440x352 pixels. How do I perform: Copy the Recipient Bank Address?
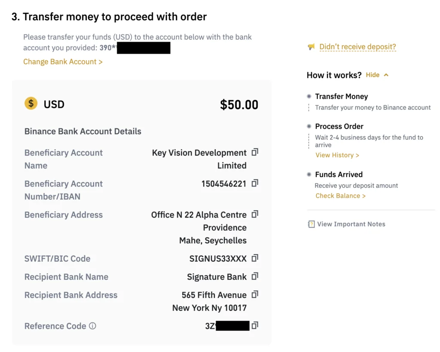coord(255,295)
